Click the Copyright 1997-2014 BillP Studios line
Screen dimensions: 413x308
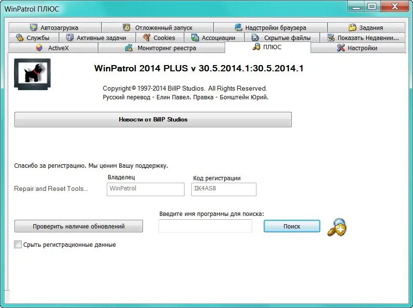point(185,88)
